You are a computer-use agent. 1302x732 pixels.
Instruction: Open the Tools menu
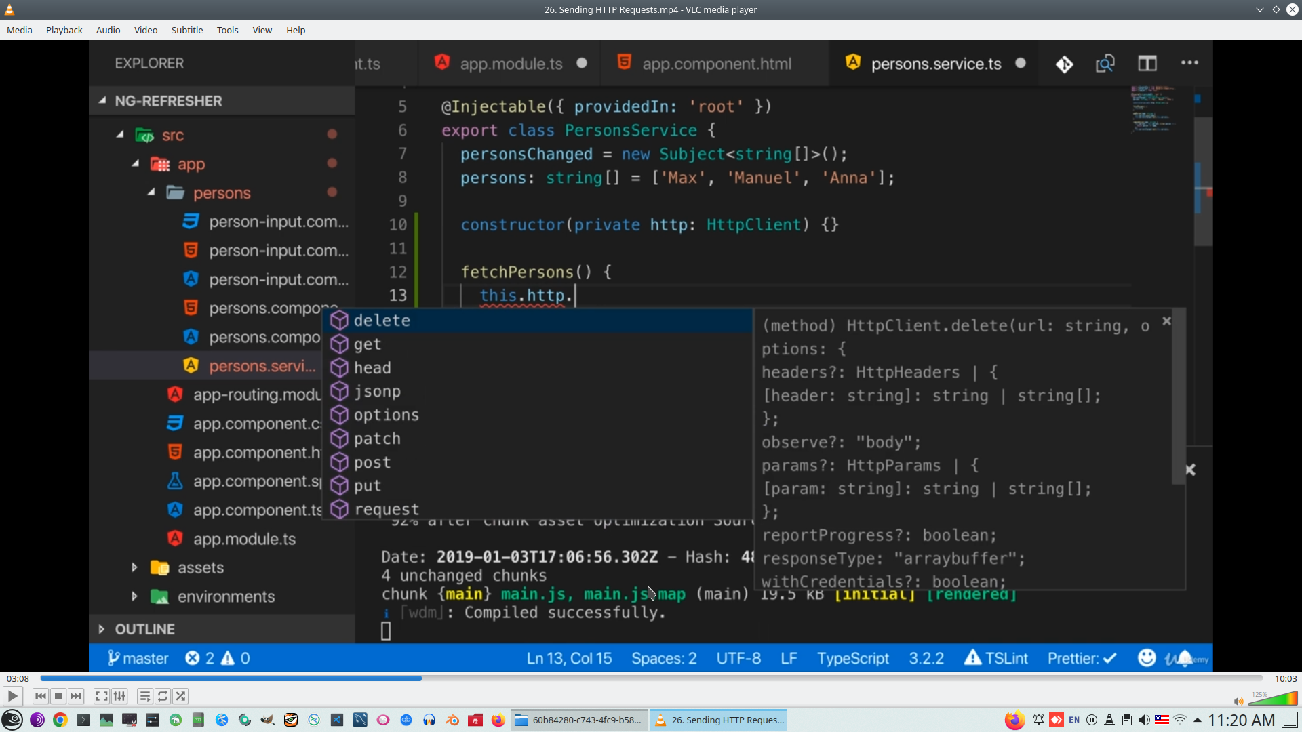[227, 30]
